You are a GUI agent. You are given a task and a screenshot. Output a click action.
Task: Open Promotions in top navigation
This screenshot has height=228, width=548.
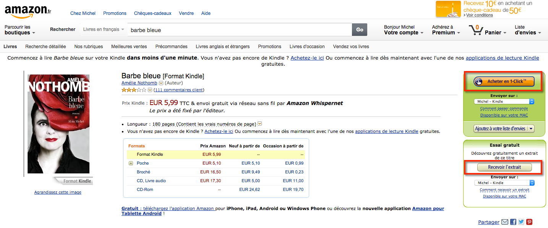coord(115,13)
